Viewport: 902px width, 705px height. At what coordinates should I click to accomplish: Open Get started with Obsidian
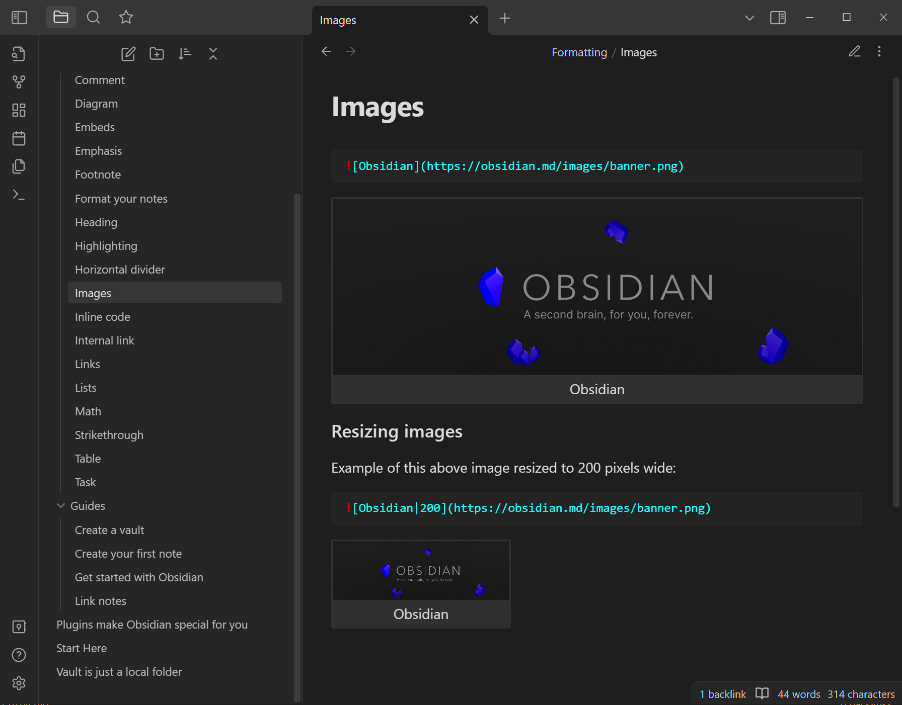(175, 577)
